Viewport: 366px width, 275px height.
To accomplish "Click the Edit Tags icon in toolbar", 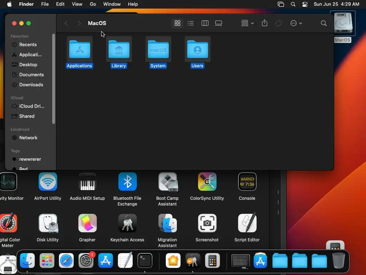I will [x=278, y=23].
